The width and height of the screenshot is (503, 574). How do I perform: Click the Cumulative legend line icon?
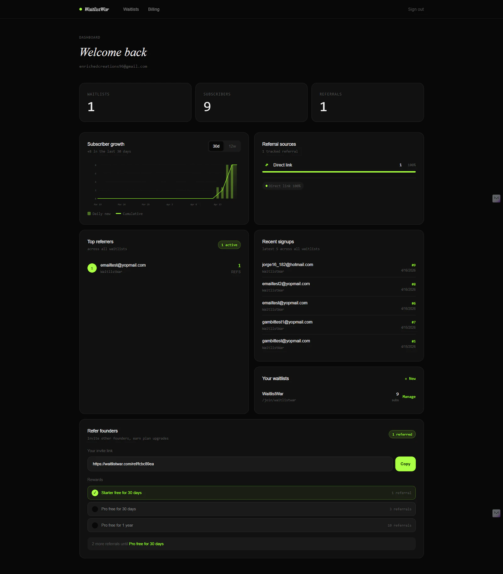pos(119,213)
